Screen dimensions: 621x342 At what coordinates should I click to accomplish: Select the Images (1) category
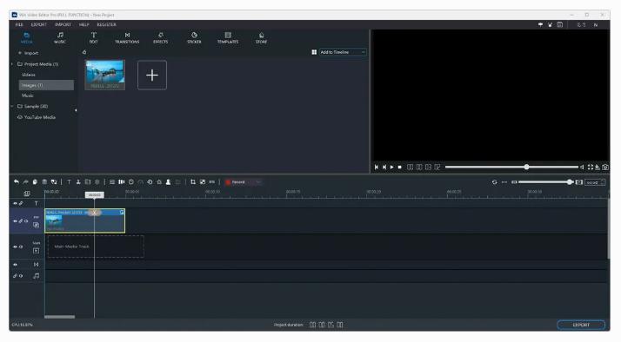pos(46,85)
